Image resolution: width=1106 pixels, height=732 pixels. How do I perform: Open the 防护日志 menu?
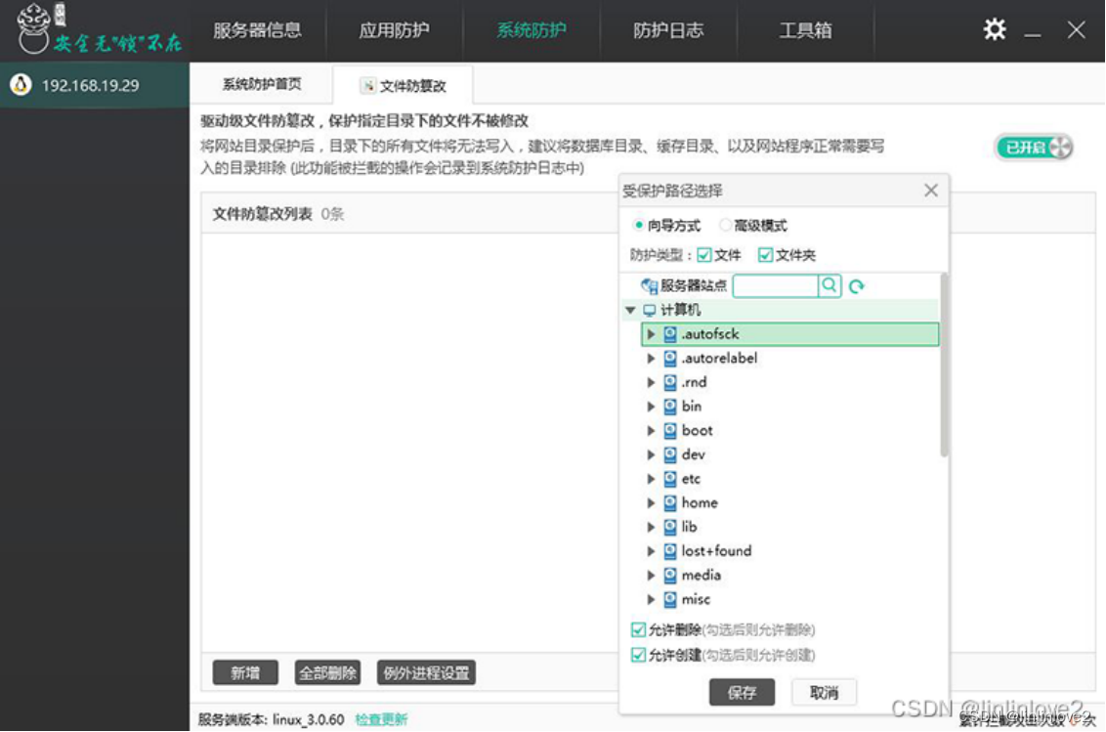tap(668, 30)
